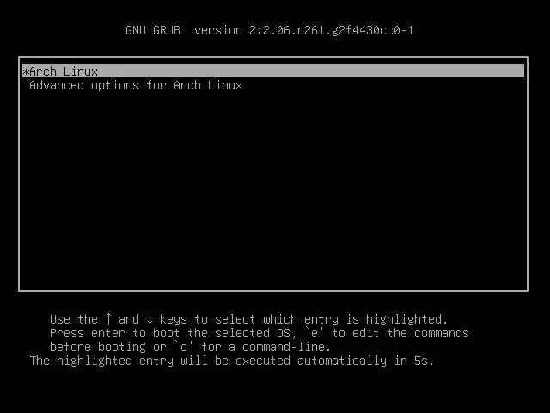Image resolution: width=550 pixels, height=413 pixels.
Task: Click the phrase 'selected OS' in help text
Action: [253, 333]
